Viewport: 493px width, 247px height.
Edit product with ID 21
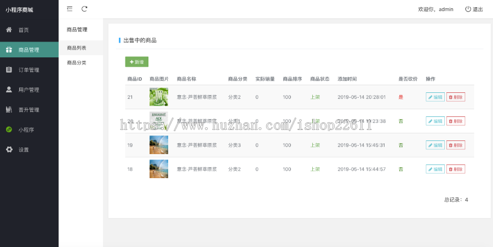435,97
